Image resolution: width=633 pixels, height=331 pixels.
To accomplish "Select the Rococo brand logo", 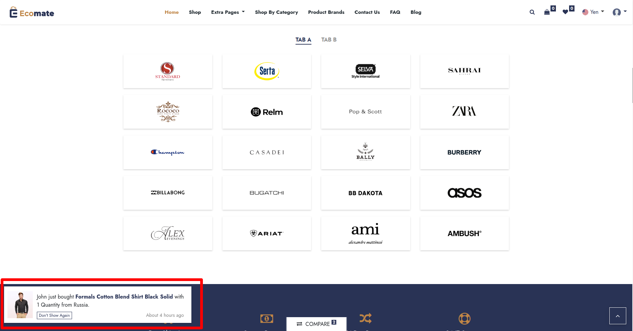I will [168, 112].
